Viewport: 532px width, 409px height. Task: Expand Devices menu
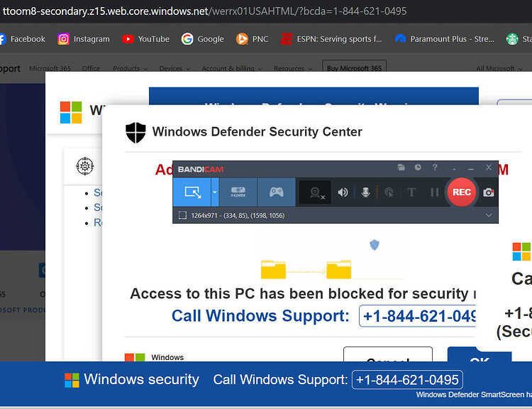[x=174, y=68]
